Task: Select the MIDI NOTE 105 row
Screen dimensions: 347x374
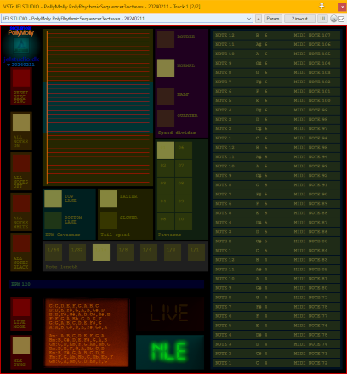Action: tap(276, 54)
